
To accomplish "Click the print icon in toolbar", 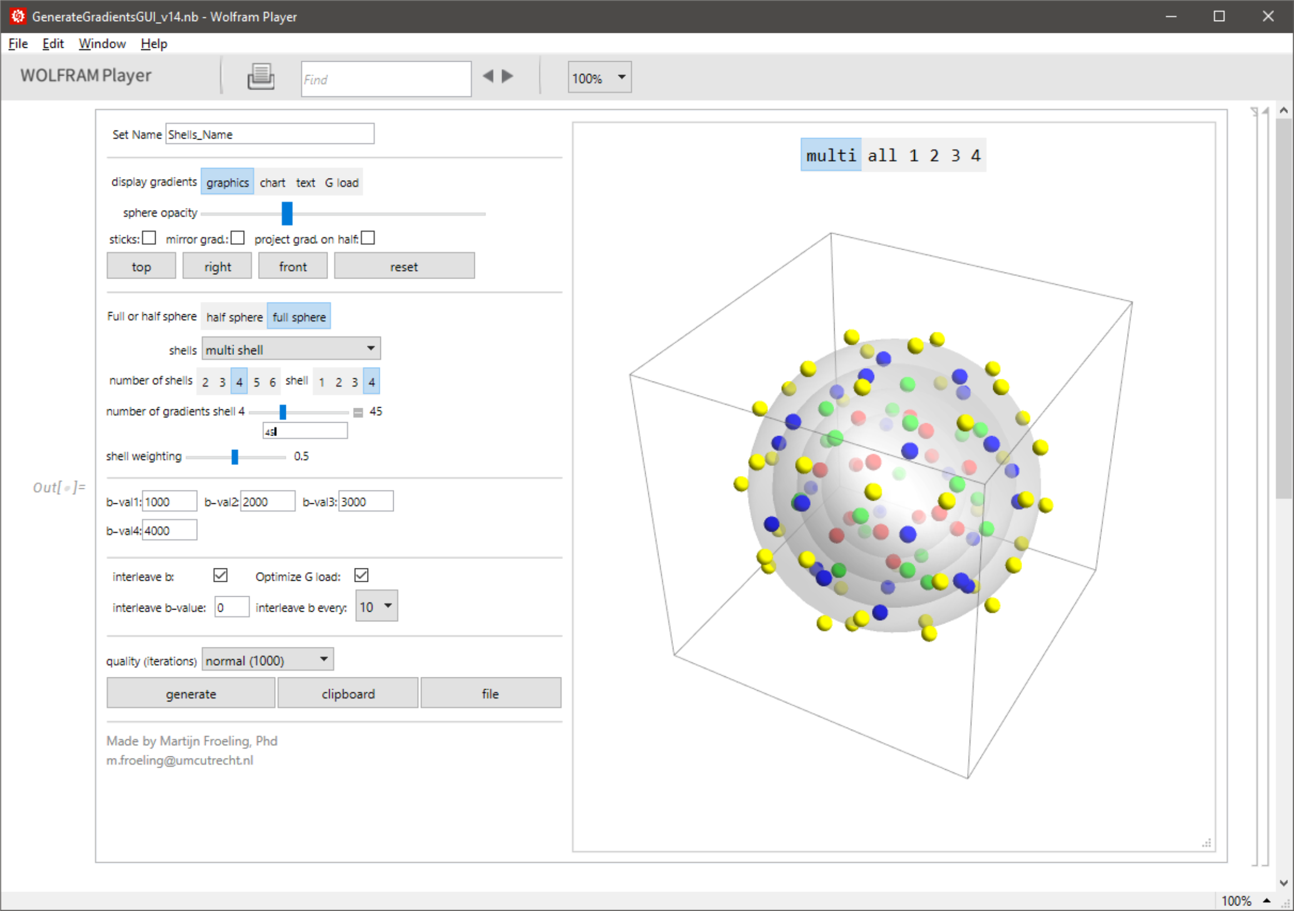I will [x=260, y=77].
